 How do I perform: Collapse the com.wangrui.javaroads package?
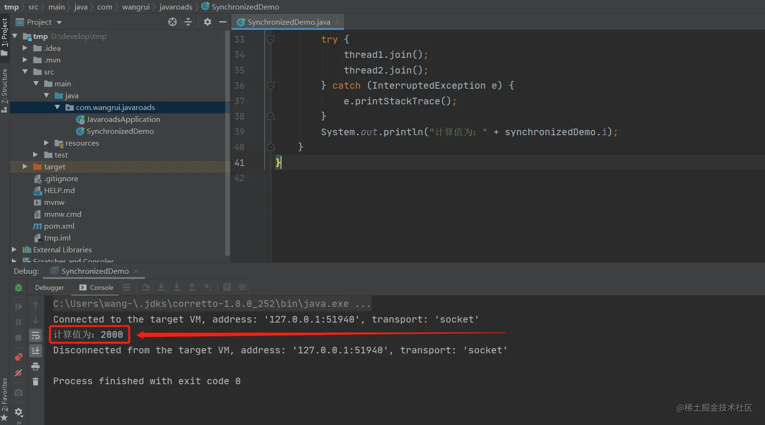[57, 107]
